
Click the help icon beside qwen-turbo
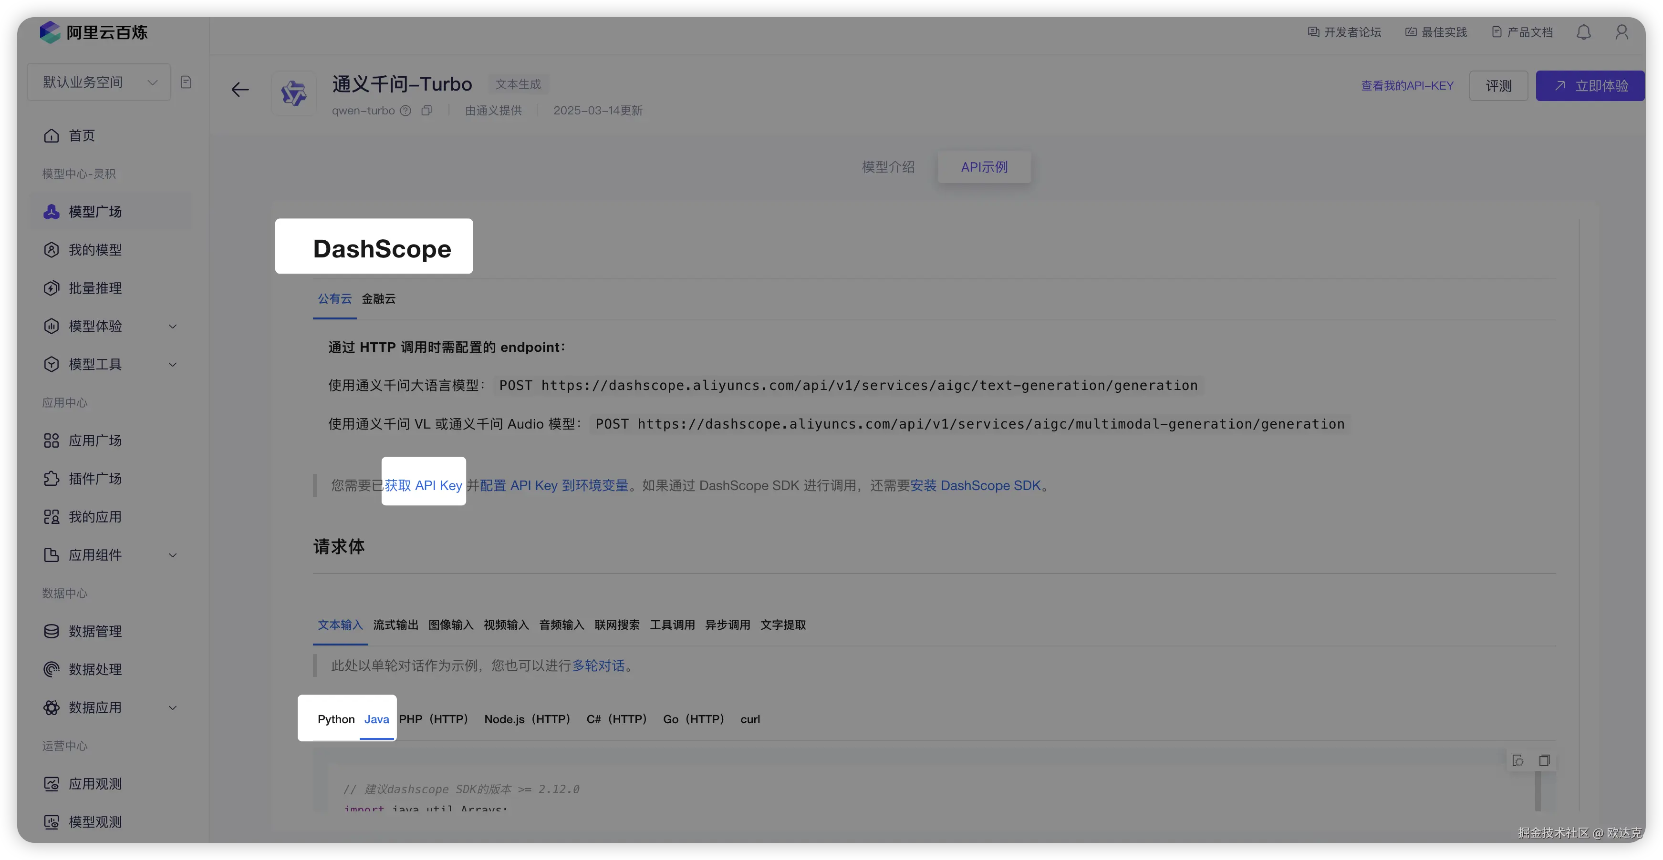[405, 111]
